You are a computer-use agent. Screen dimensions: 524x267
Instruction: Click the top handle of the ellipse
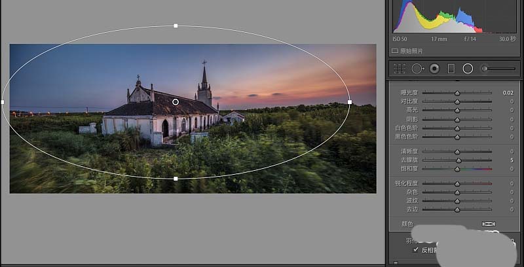pyautogui.click(x=176, y=26)
